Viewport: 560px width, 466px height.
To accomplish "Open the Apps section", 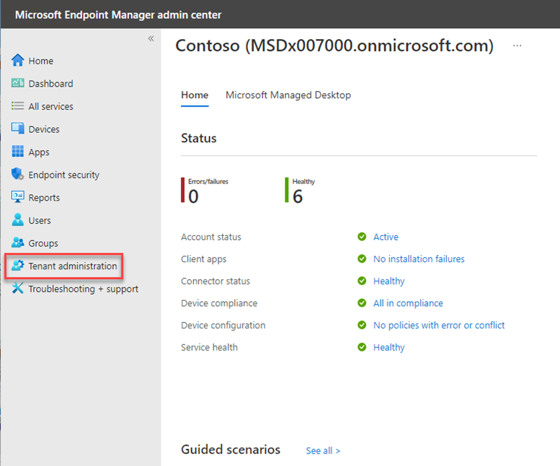I will point(39,152).
